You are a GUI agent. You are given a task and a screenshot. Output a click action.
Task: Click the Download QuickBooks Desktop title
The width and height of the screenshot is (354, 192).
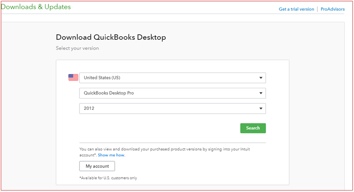coord(111,37)
